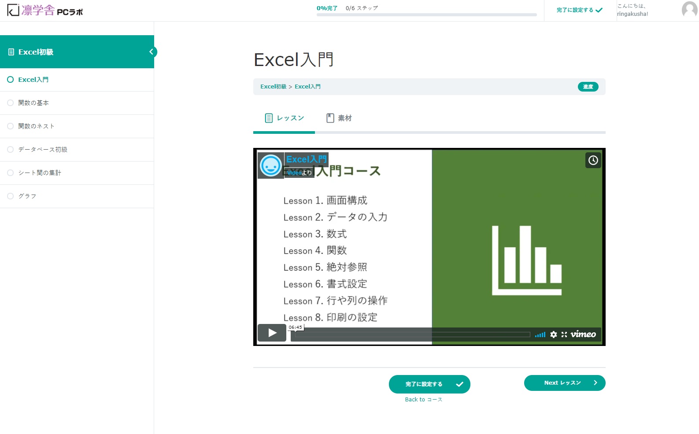Click the Back to コース link
Image resolution: width=699 pixels, height=434 pixels.
423,400
